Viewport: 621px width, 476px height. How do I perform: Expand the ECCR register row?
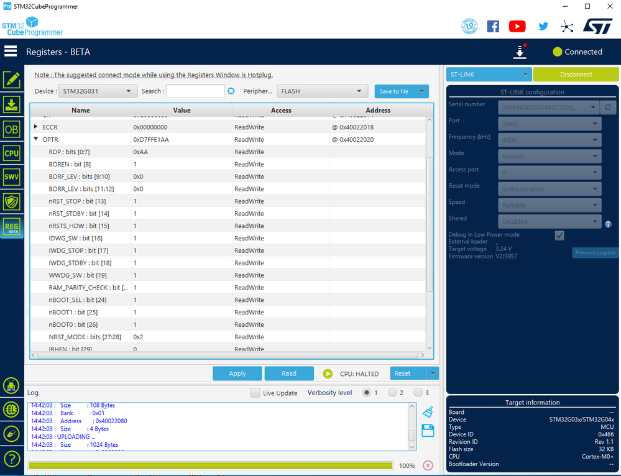click(x=35, y=127)
